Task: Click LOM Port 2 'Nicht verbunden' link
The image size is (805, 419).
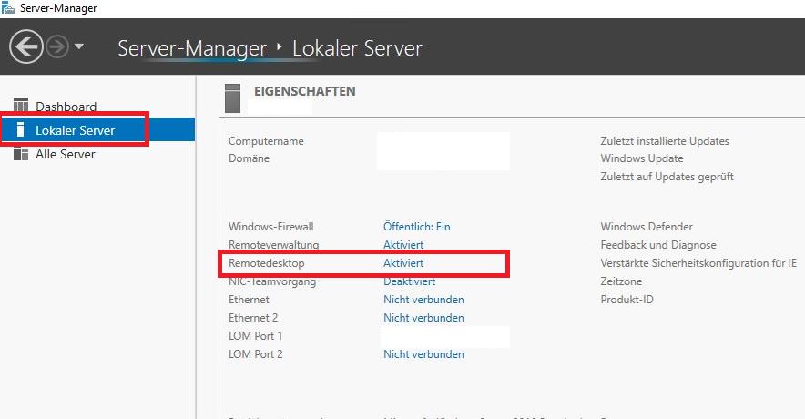Action: [423, 354]
